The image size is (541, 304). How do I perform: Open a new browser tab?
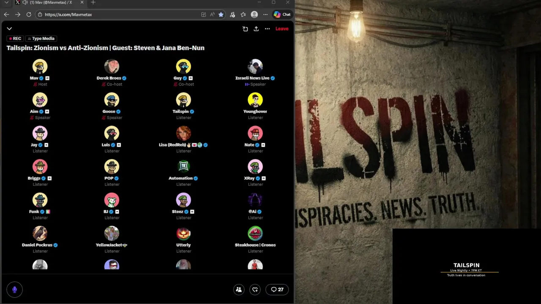tap(93, 3)
